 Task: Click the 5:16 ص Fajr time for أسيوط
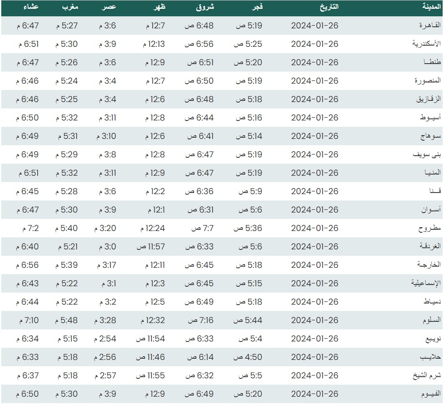tap(249, 118)
